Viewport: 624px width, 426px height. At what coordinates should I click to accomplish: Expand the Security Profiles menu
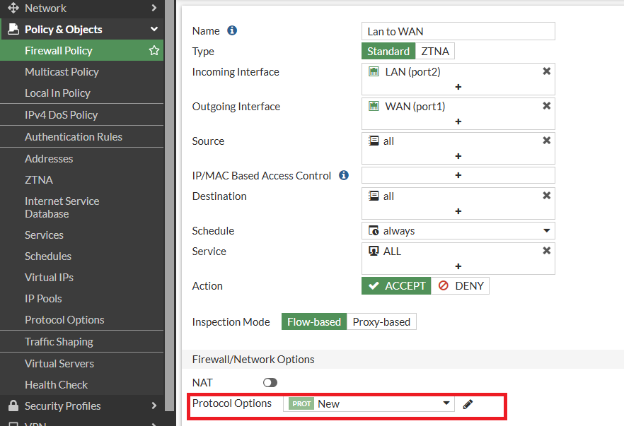click(x=82, y=406)
